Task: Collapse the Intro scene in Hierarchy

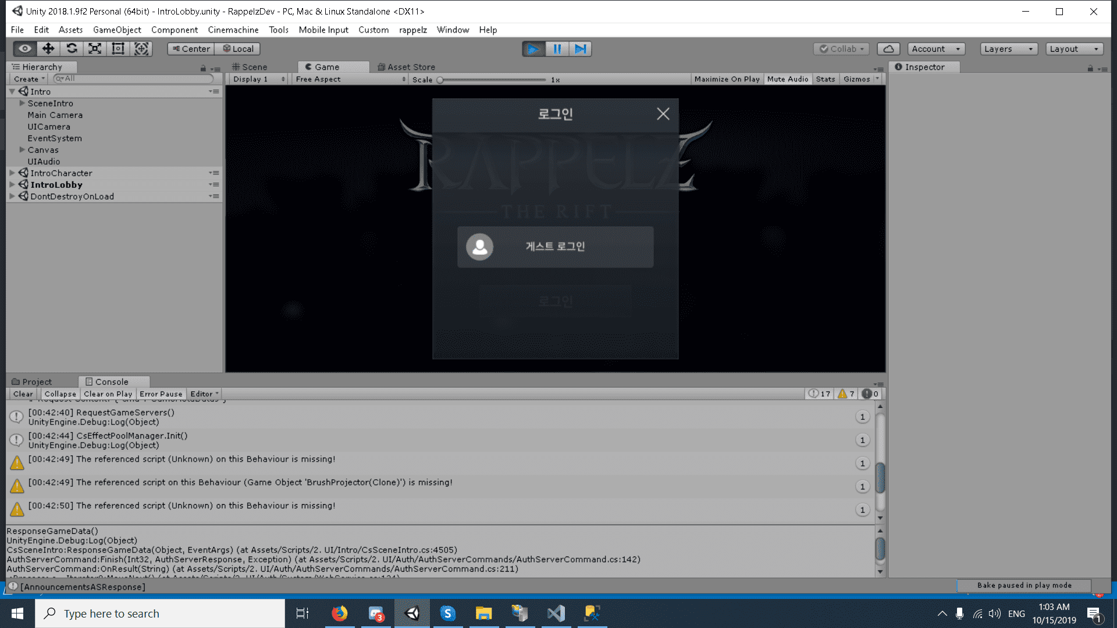Action: point(12,91)
